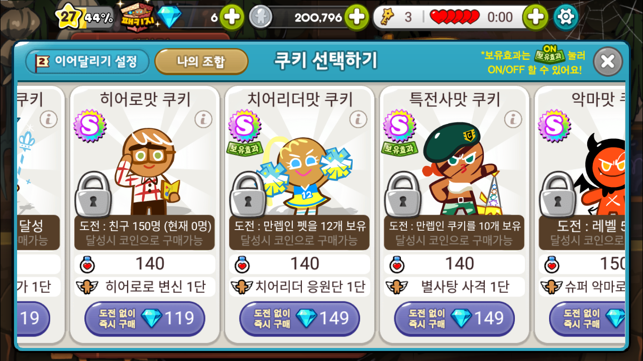Toggle the ON 보유효과 icon in header
The image size is (643, 361).
tap(550, 53)
